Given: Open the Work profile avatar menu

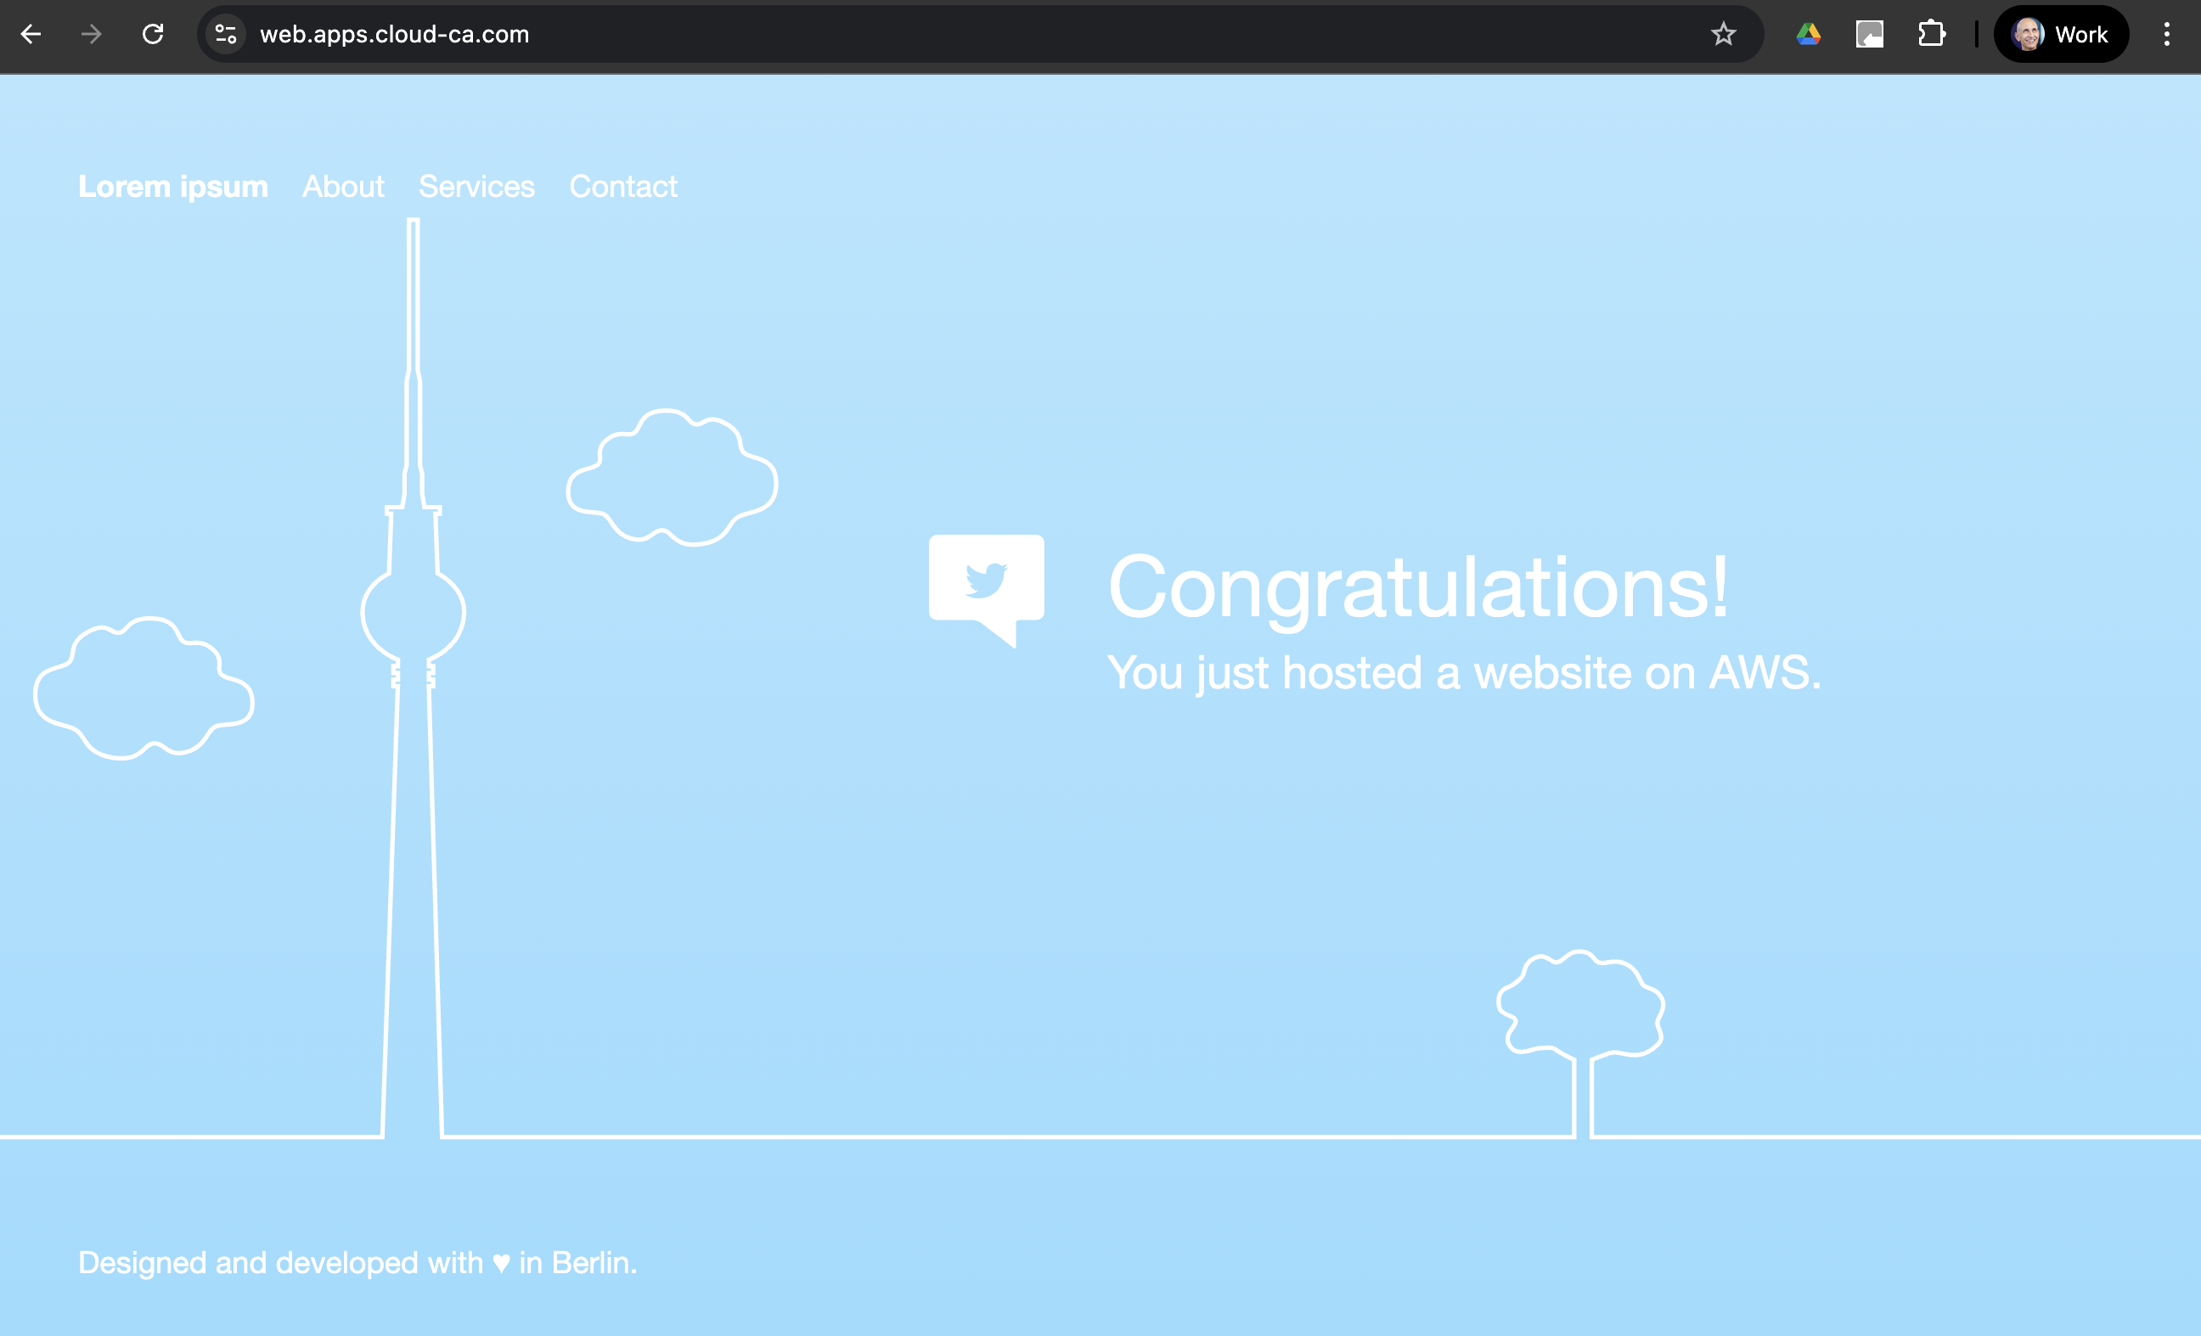Looking at the screenshot, I should pyautogui.click(x=2061, y=34).
